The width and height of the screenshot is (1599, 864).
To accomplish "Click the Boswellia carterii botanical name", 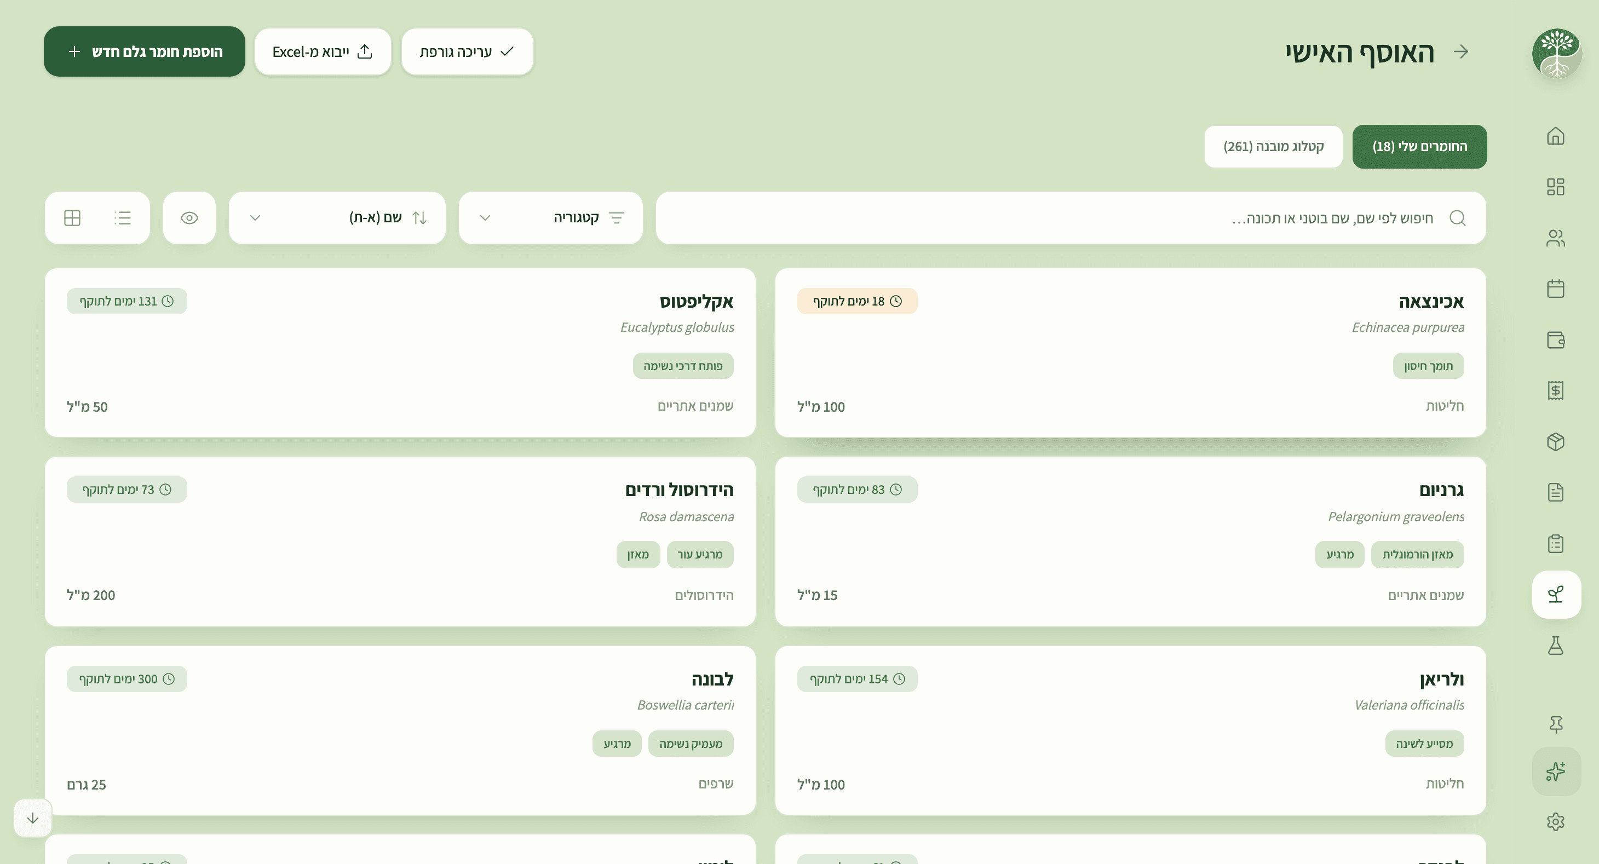I will pos(685,705).
